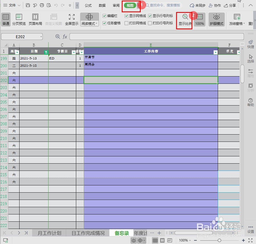Click zoom in plus in status bar
The width and height of the screenshot is (256, 244).
point(243,240)
